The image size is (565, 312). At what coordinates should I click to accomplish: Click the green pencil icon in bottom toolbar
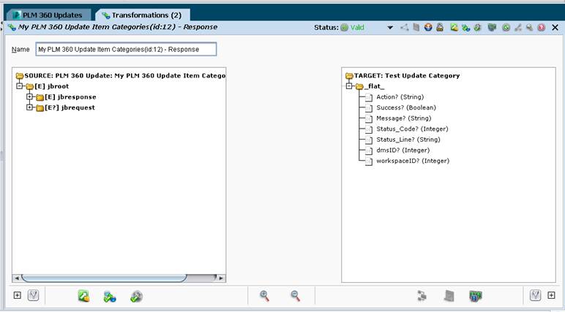pos(83,296)
